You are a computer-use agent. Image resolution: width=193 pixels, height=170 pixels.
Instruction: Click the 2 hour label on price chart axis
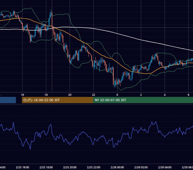click(141, 95)
